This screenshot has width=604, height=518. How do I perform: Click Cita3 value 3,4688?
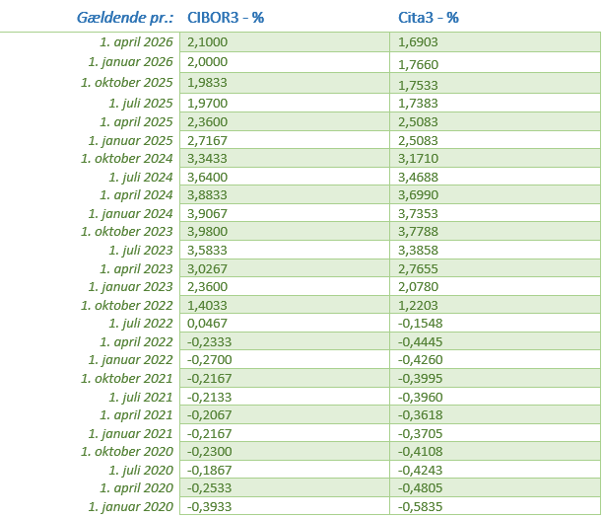(417, 178)
